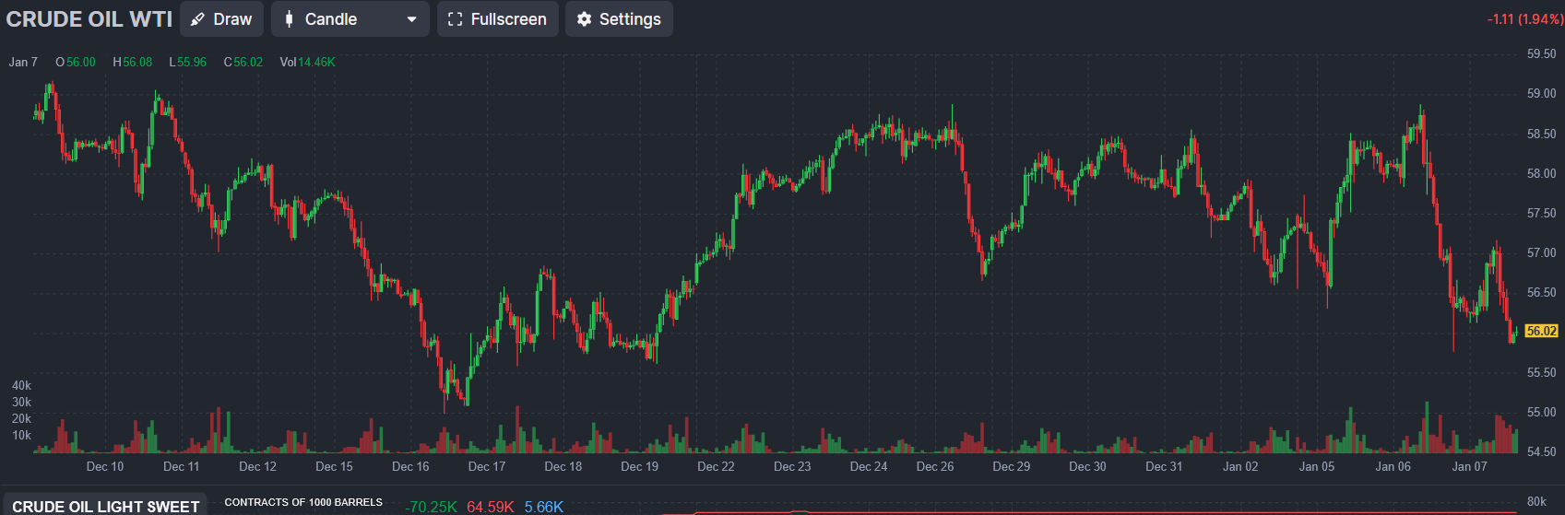Image resolution: width=1565 pixels, height=515 pixels.
Task: Click the yellow 56.02 current price tag
Action: (1541, 331)
